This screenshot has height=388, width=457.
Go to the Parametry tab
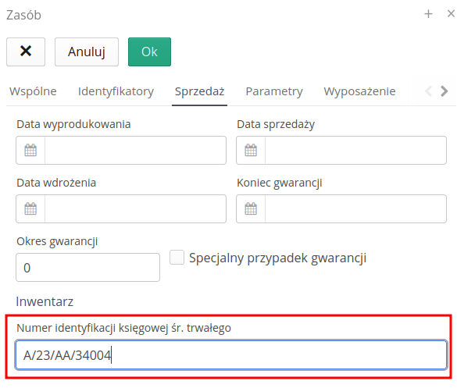[x=274, y=91]
